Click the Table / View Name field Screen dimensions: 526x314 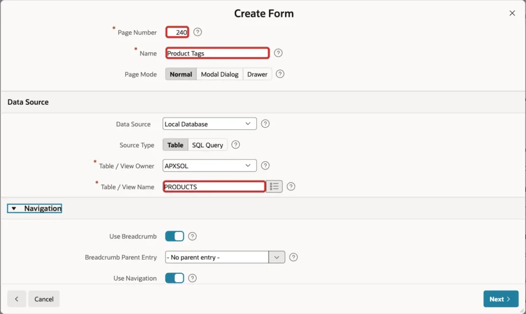pyautogui.click(x=214, y=187)
